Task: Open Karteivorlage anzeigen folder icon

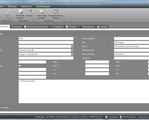Action: point(42,12)
